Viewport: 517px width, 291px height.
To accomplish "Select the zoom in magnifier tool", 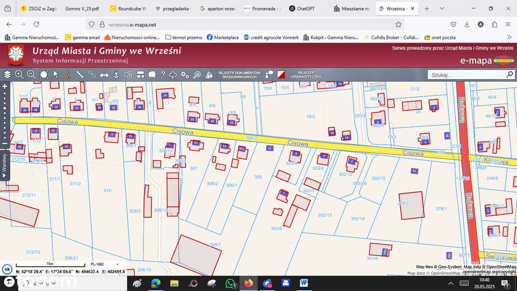I will tap(19, 74).
